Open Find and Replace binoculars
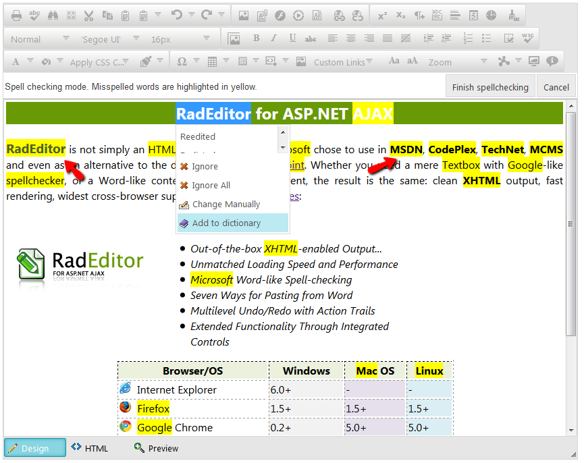584x463 pixels. point(53,16)
